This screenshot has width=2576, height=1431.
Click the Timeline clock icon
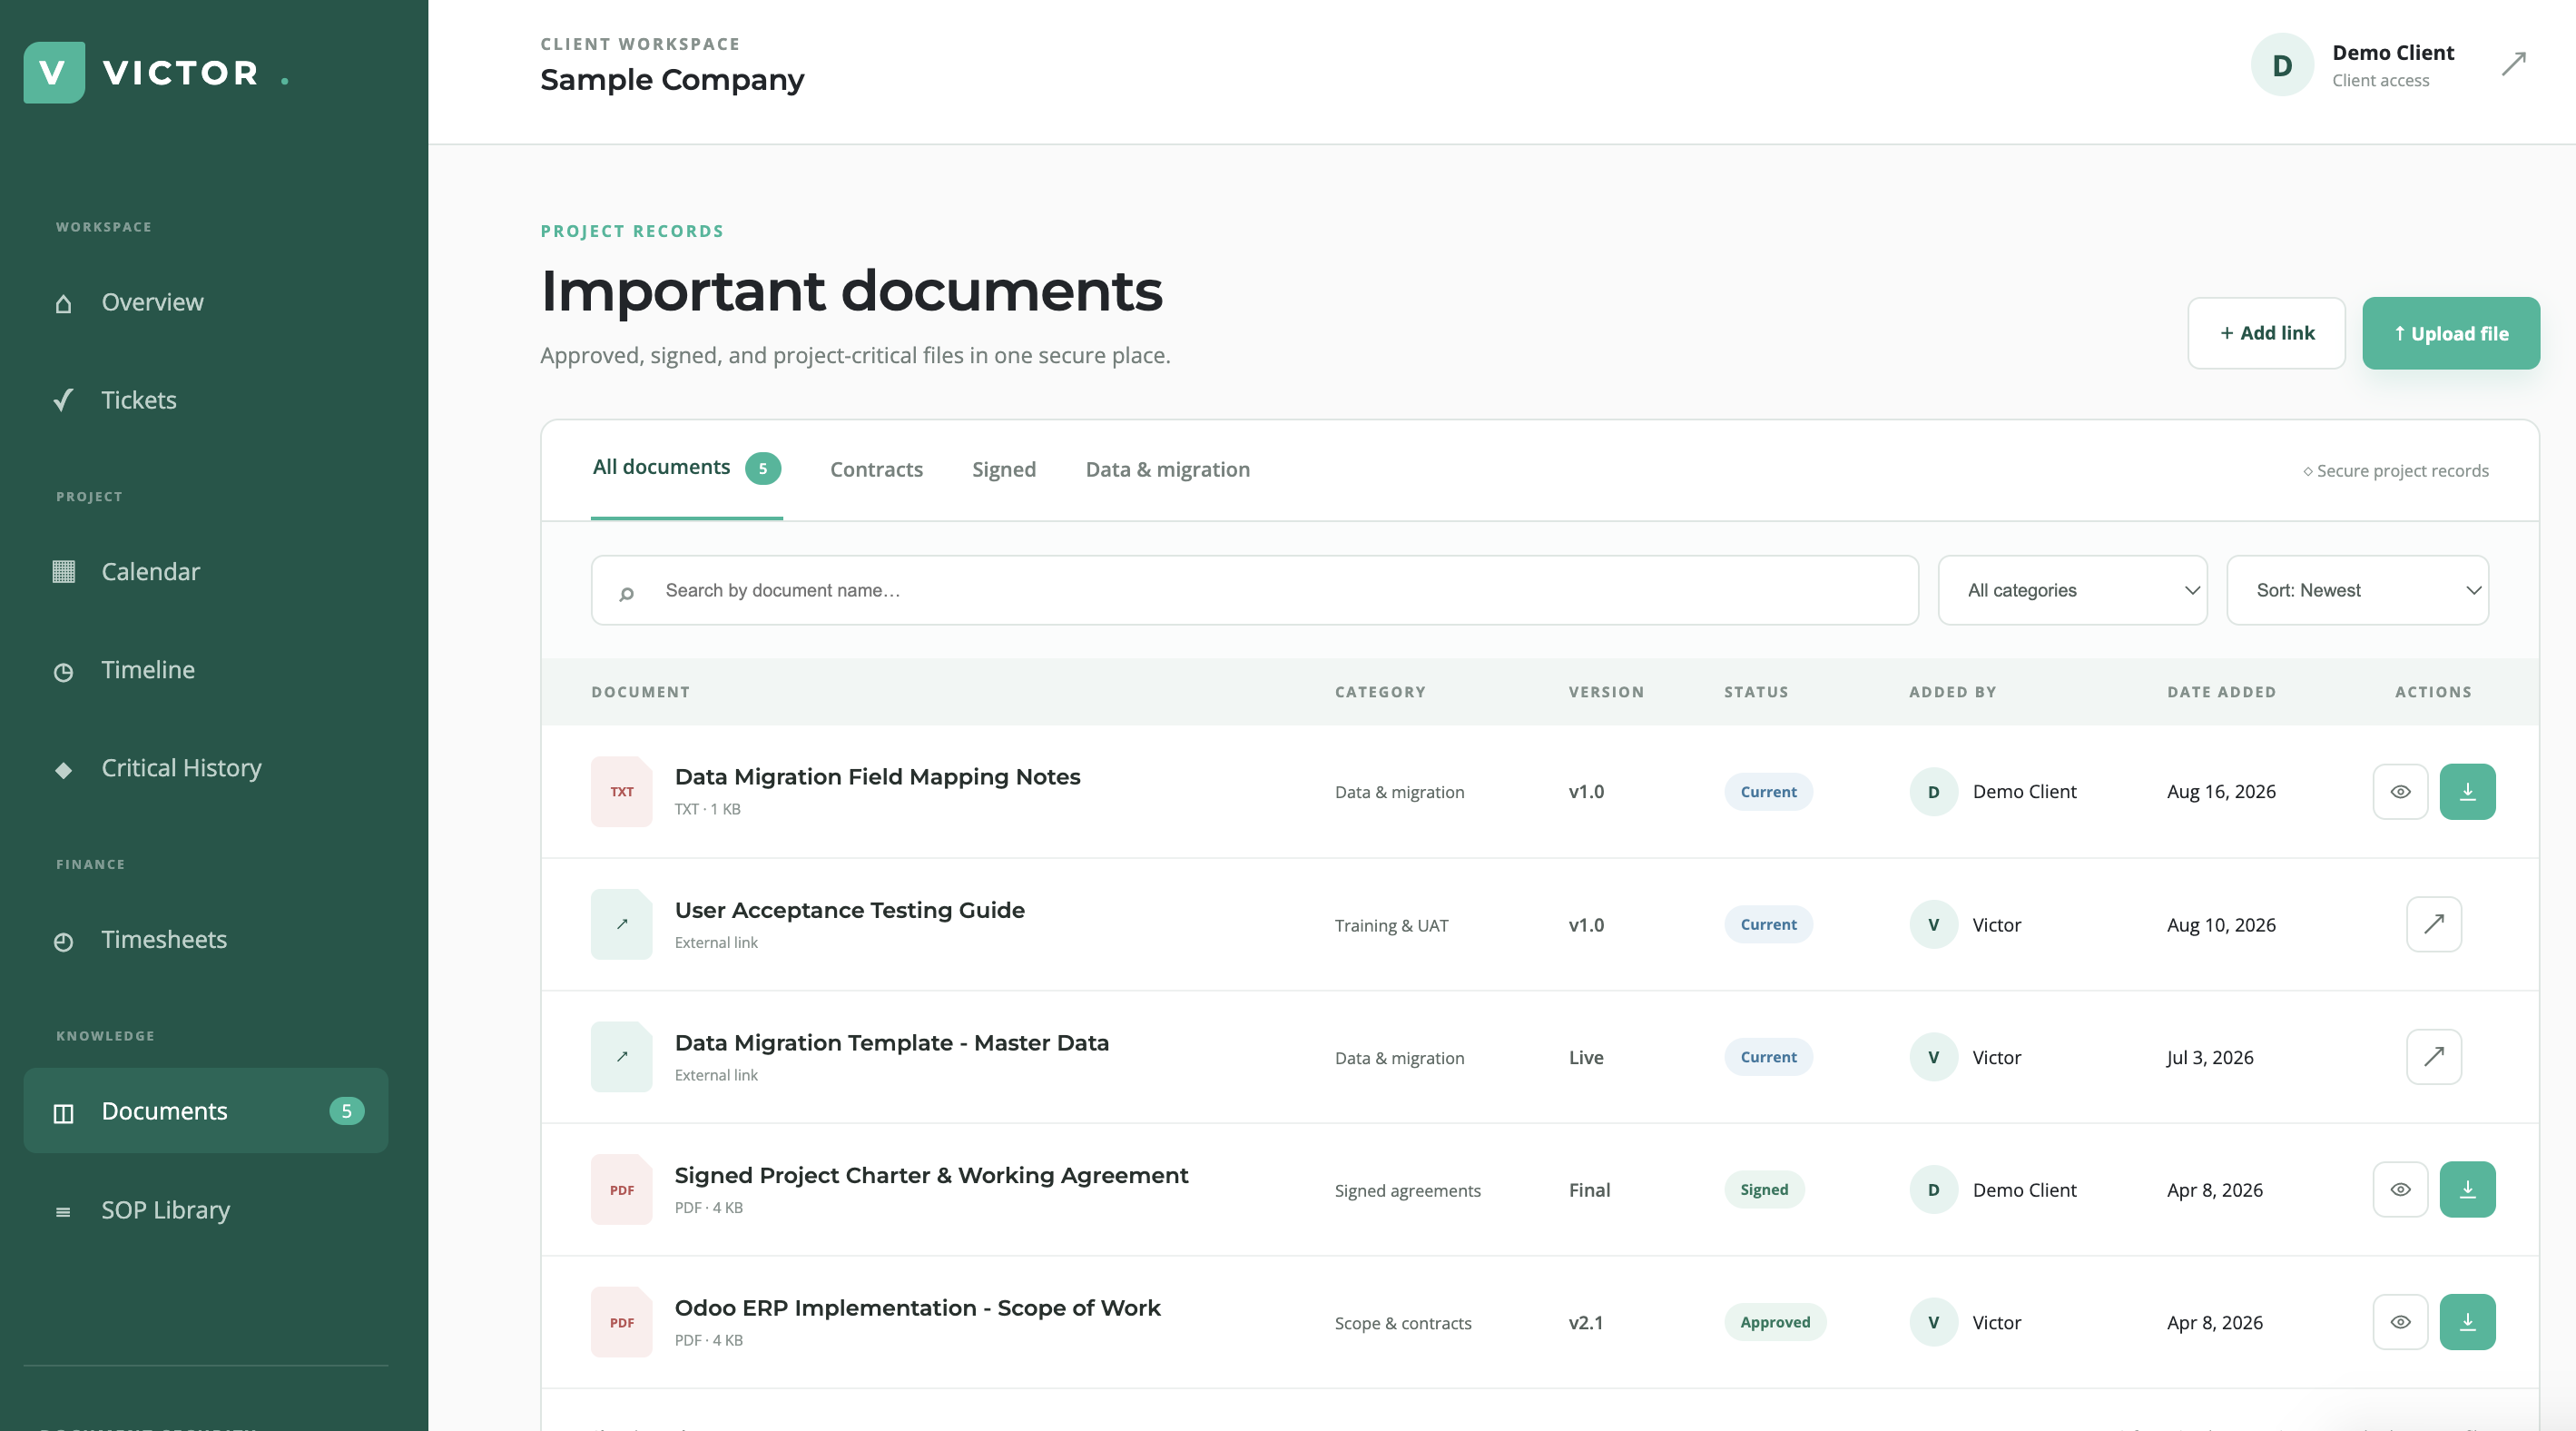click(63, 672)
